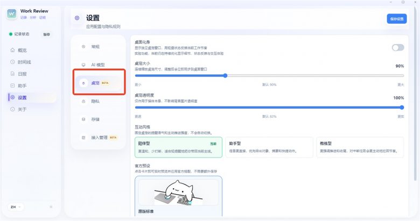This screenshot has width=420, height=221.
Task: Open the 助手 assistant icon
Action: click(x=12, y=85)
